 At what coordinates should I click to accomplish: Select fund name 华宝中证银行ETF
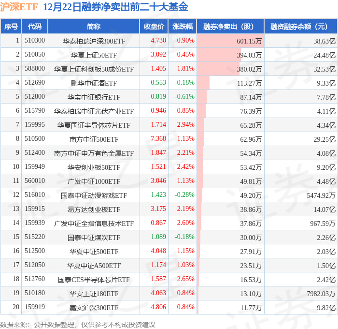(x=94, y=97)
